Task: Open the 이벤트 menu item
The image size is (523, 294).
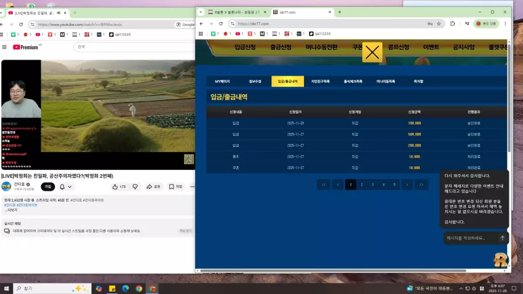Action: pos(431,47)
